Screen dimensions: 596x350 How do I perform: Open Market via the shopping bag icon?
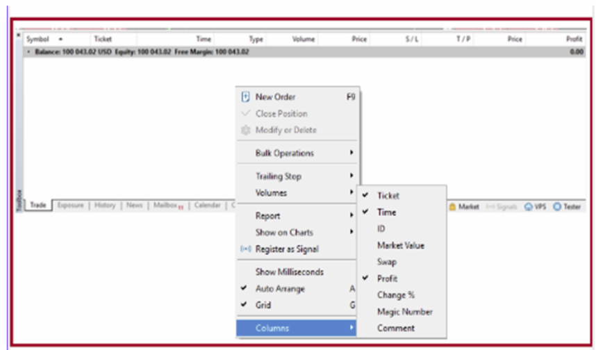click(x=452, y=207)
